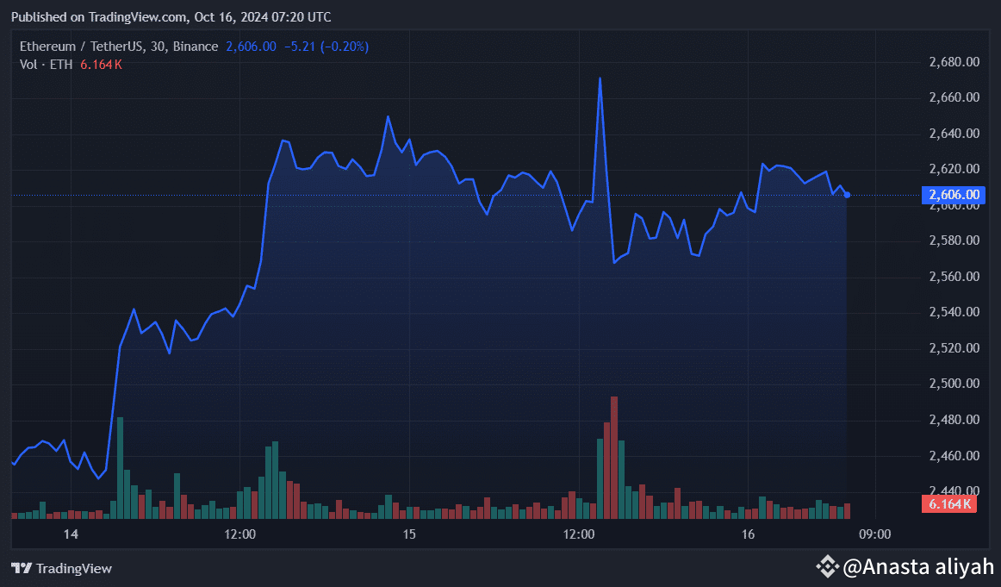The image size is (1001, 587).
Task: Click the 16 date label on time axis
Action: tap(748, 534)
